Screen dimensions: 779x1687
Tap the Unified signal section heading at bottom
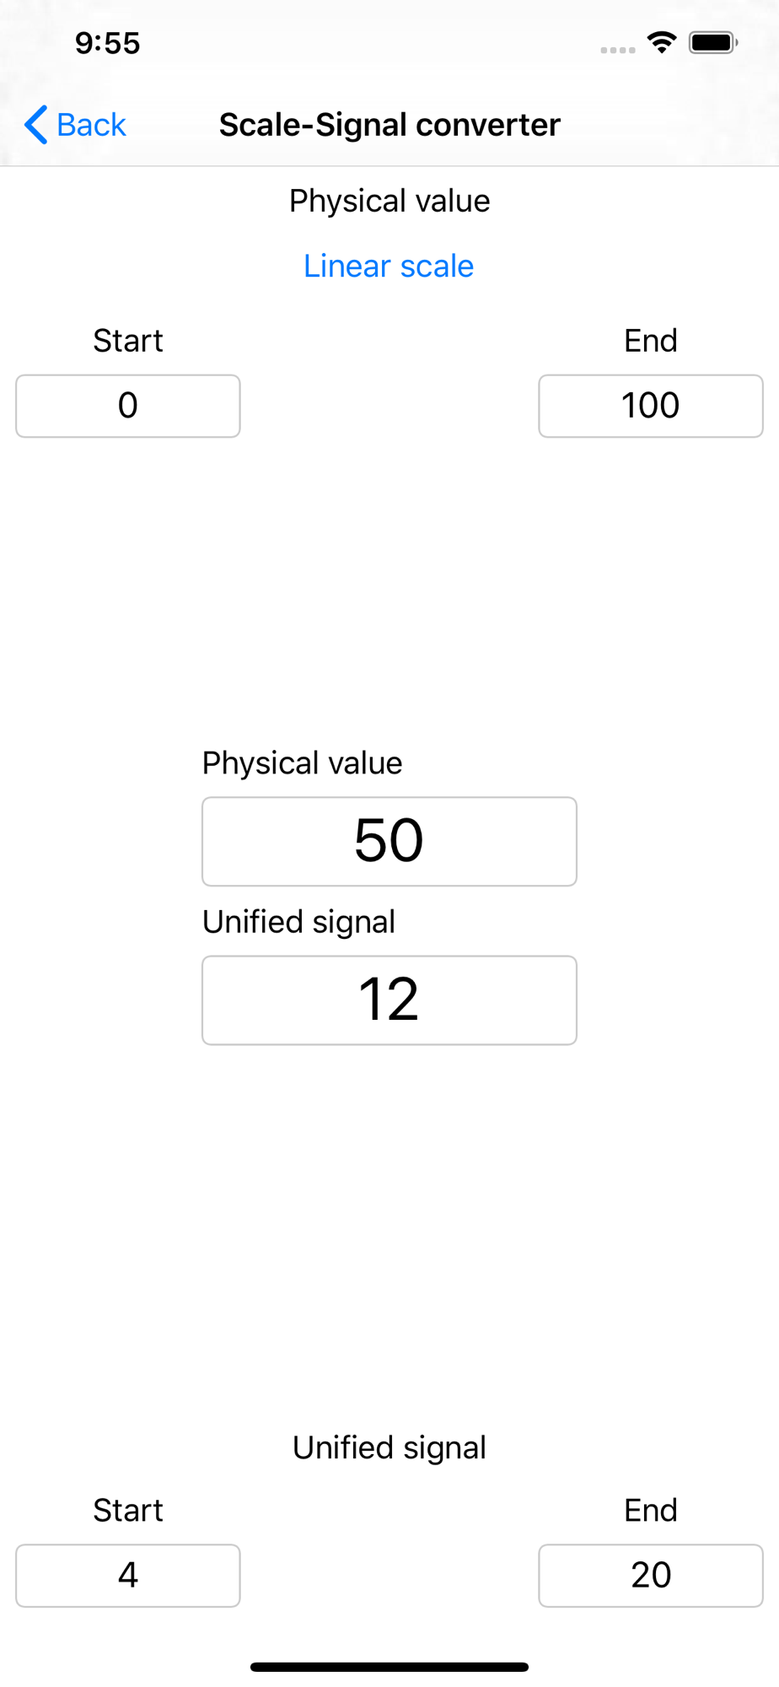pyautogui.click(x=389, y=1447)
